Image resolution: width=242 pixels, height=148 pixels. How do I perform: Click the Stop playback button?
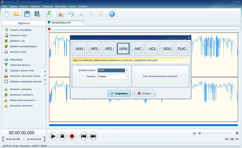point(62,136)
